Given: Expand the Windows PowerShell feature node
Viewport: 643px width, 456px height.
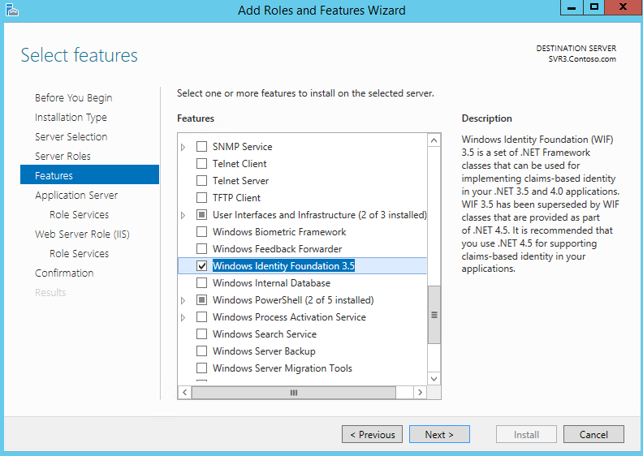Looking at the screenshot, I should [x=183, y=300].
